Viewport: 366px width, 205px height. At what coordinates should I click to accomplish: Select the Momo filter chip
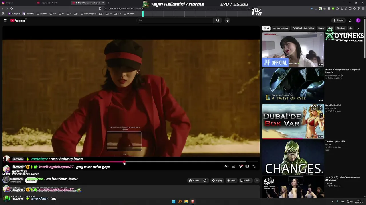click(x=321, y=28)
